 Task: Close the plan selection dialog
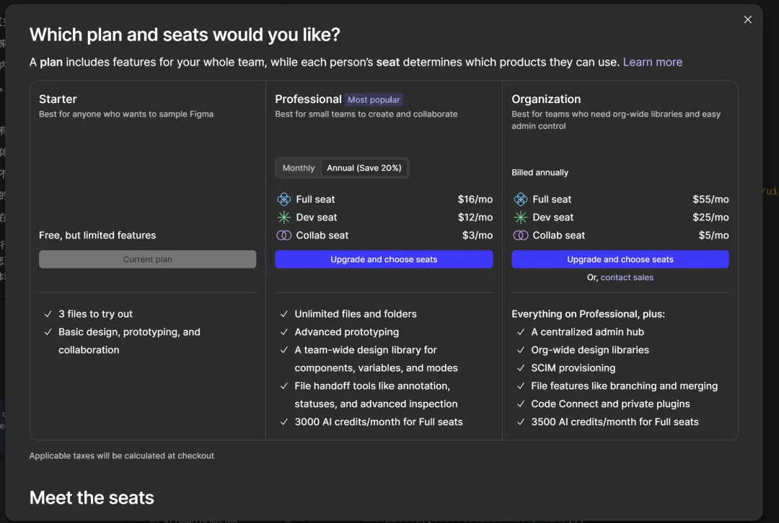747,19
